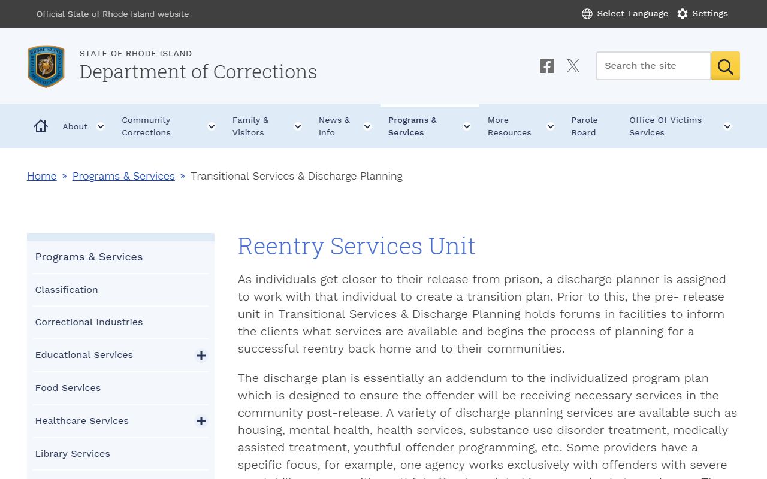Viewport: 767px width, 479px height.
Task: Open the Community Corrections menu item
Action: 146,126
